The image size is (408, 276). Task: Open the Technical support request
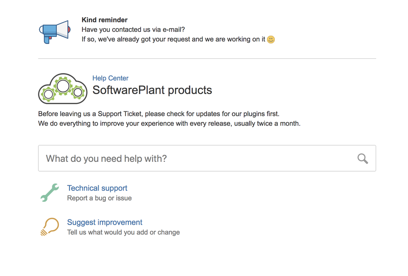click(97, 188)
